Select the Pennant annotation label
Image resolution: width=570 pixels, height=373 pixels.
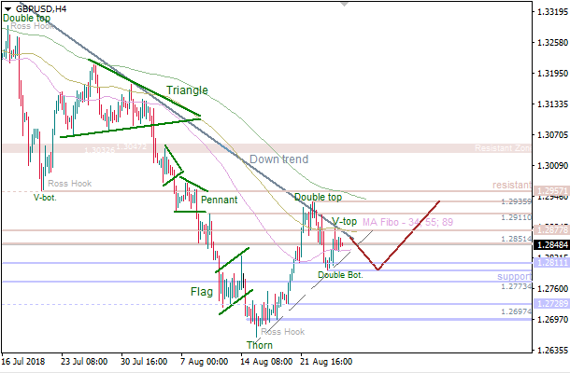[218, 200]
